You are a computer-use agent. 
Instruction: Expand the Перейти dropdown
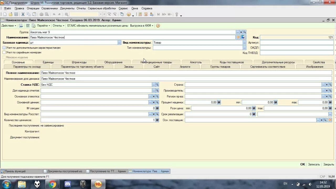[43, 25]
